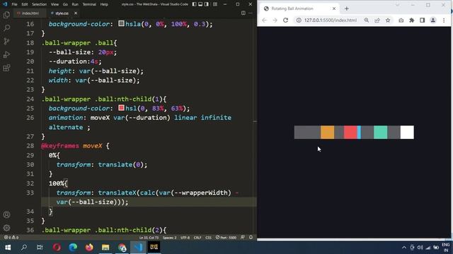Open the Help menu
This screenshot has width=453, height=254.
(x=104, y=4)
